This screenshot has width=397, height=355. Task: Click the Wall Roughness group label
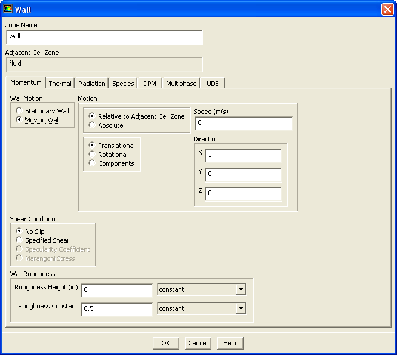(32, 274)
